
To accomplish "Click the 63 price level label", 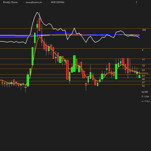I will tap(143, 76).
